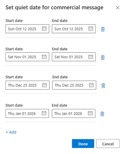126x154 pixels.
Task: Cancel the quiet date dialog
Action: [x=108, y=143]
